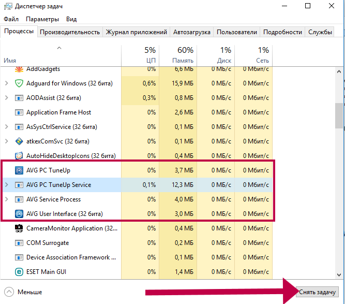
Task: Expand the Adguard for Windows process group
Action: click(6, 83)
